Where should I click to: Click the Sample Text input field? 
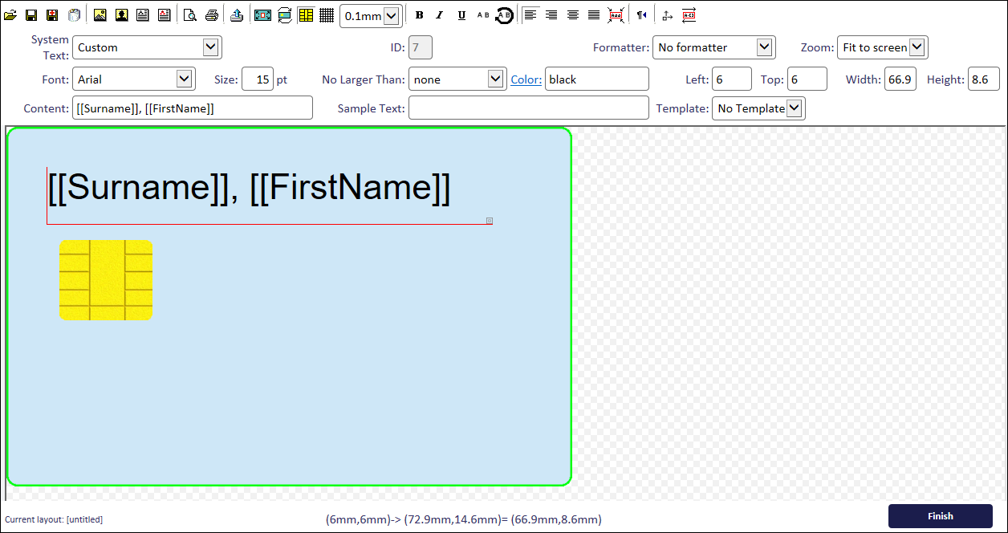coord(529,108)
